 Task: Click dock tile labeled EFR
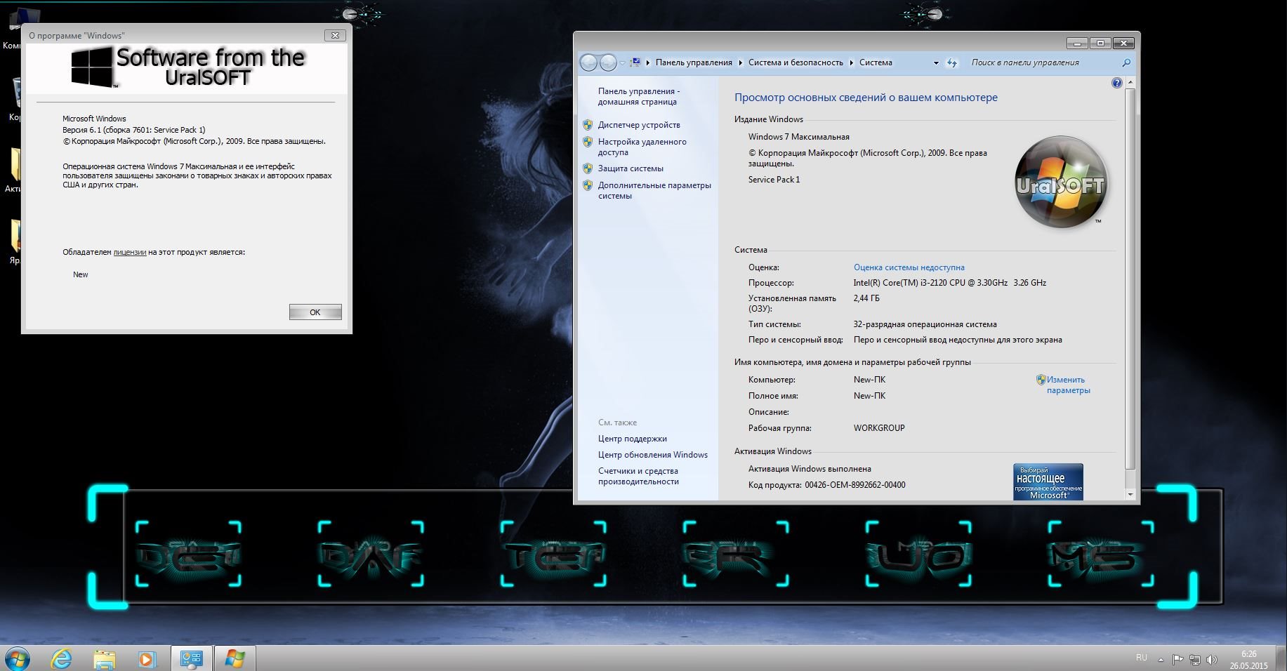pos(736,554)
